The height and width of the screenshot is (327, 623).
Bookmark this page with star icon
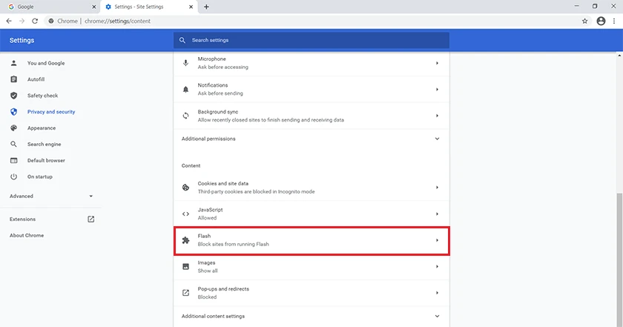584,21
